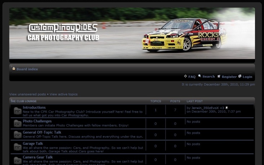
Task: Click the last post date December 30th, 7:37 pm
Action: 214,112
